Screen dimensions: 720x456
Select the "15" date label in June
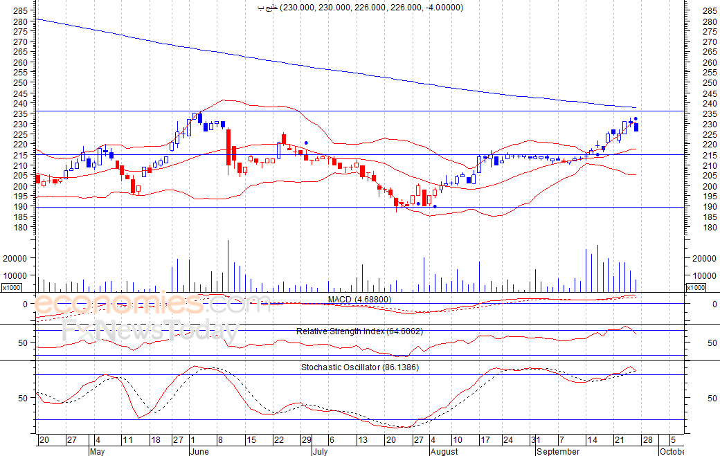[251, 440]
